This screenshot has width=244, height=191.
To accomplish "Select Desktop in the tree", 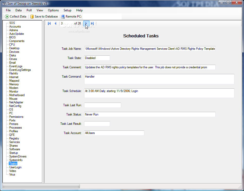I will [x=14, y=48].
